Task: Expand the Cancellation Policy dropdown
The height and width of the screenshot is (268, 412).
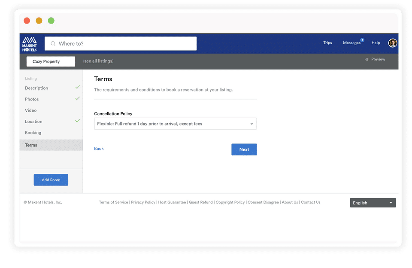Action: point(175,124)
